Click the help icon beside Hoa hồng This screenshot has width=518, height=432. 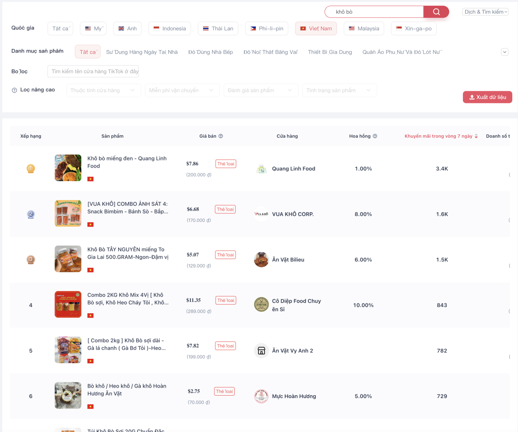tap(375, 136)
